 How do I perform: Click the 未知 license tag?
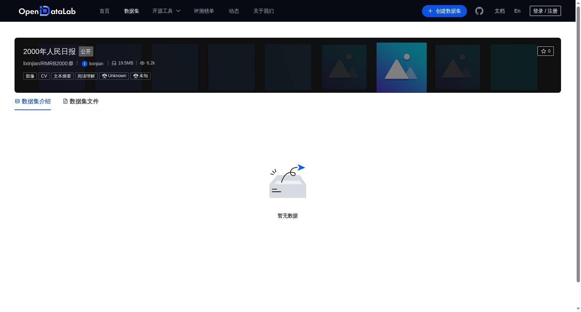pyautogui.click(x=141, y=76)
